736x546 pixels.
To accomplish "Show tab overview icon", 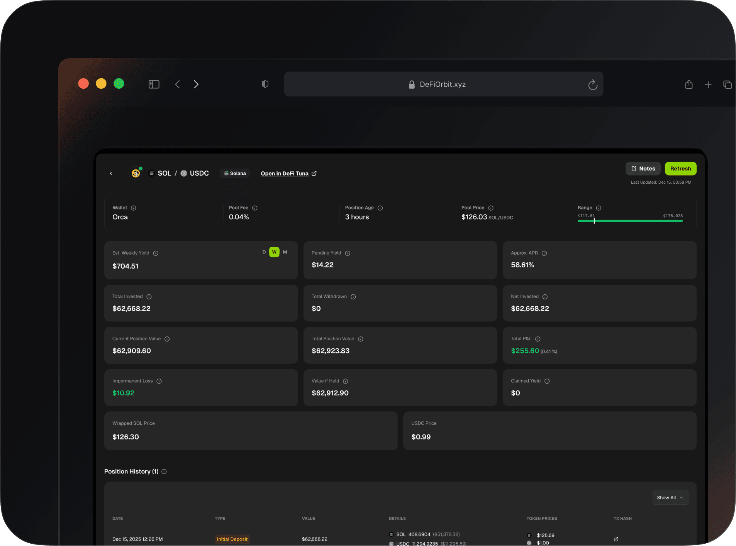I will click(728, 85).
